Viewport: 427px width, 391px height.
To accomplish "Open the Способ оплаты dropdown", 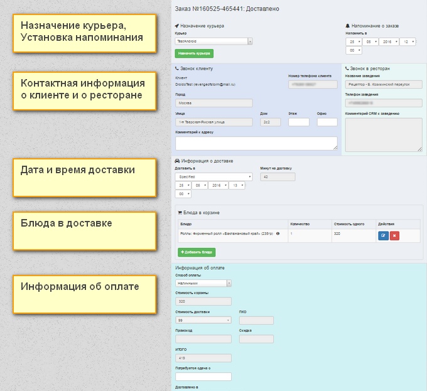I will (203, 283).
